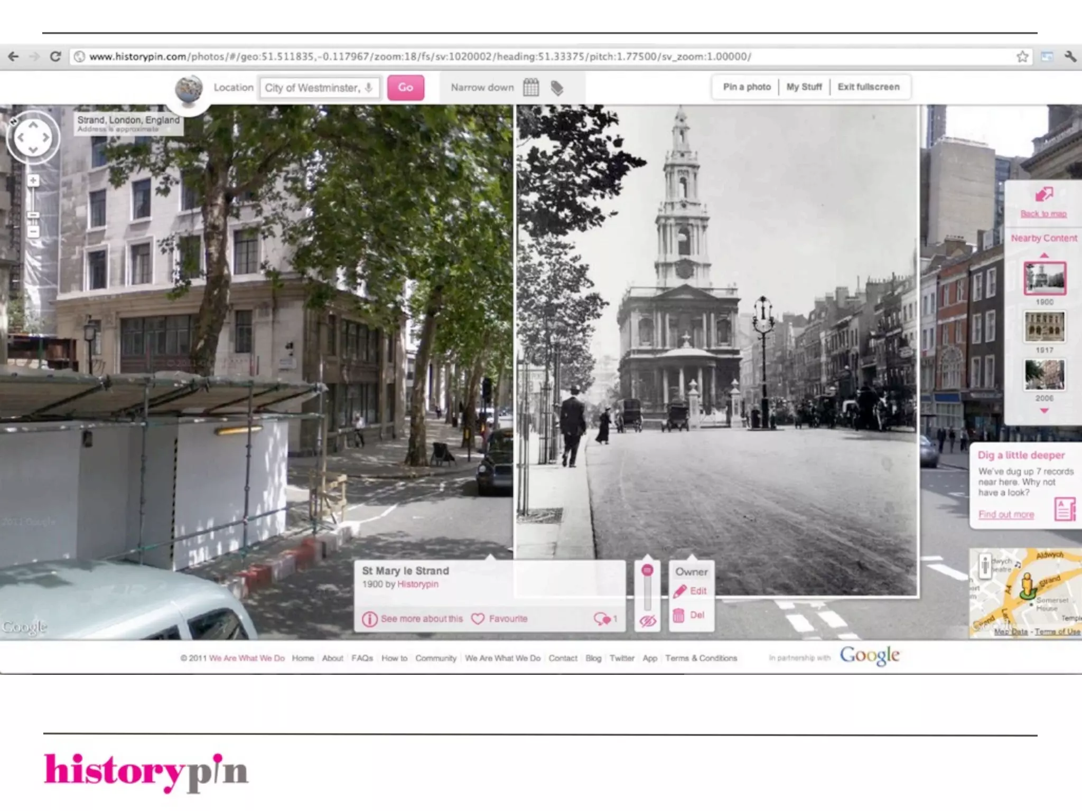
Task: Adjust the photo transparency slider handle
Action: pyautogui.click(x=647, y=571)
